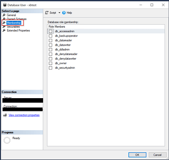169x160 pixels.
Task: Click the Script button label
Action: [x=53, y=13]
